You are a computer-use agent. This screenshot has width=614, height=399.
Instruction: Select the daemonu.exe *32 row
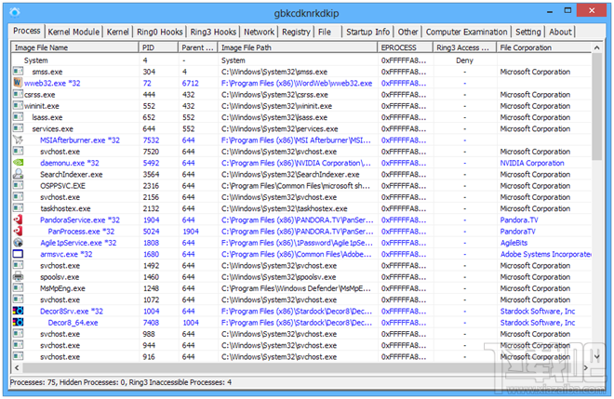(301, 163)
